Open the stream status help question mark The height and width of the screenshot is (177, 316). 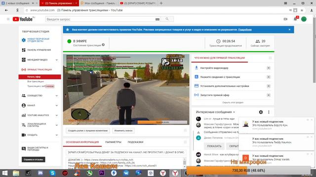coord(103,45)
